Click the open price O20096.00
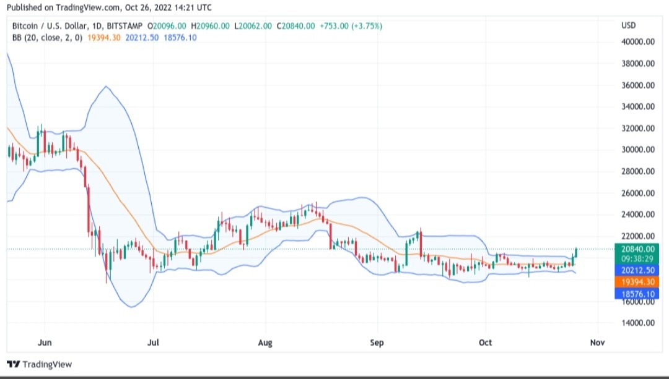Viewport: 669px width, 379px height. click(167, 26)
